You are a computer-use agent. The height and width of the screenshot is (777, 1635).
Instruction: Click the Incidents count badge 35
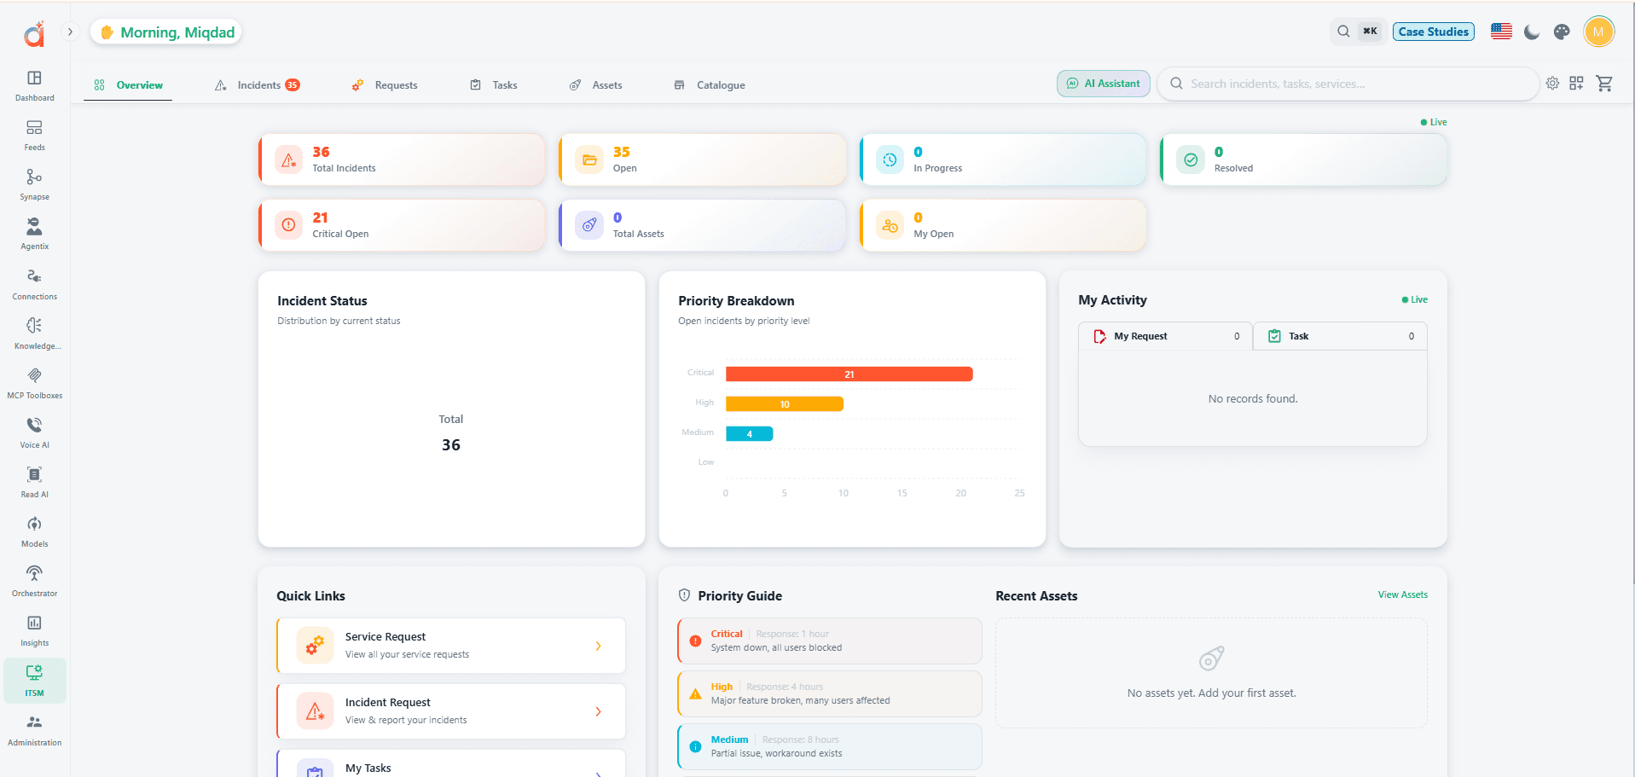(x=293, y=85)
